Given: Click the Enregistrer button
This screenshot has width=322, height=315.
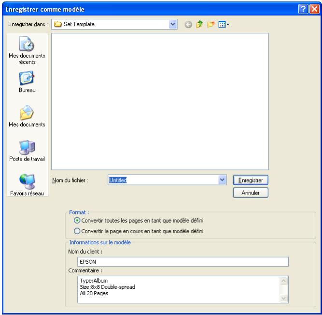Looking at the screenshot, I should pyautogui.click(x=251, y=180).
